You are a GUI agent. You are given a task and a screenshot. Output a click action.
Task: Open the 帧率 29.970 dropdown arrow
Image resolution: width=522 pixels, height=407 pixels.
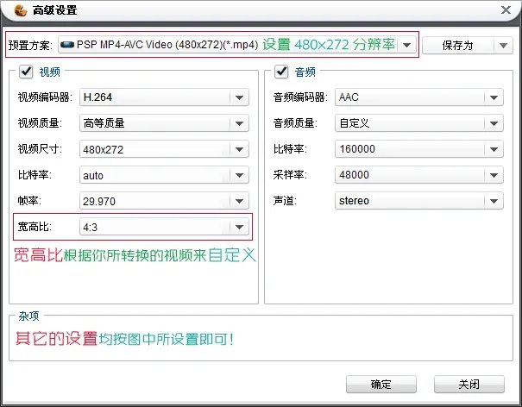[239, 201]
